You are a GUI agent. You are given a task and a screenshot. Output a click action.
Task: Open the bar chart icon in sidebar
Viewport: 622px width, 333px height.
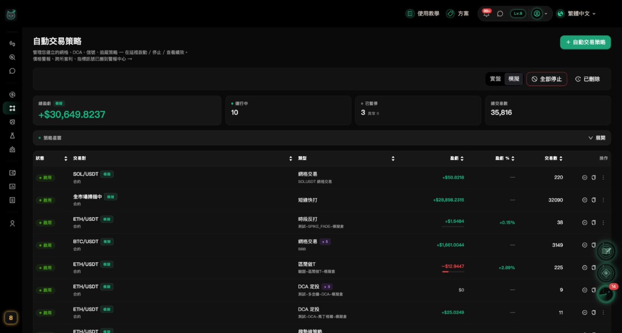12,187
